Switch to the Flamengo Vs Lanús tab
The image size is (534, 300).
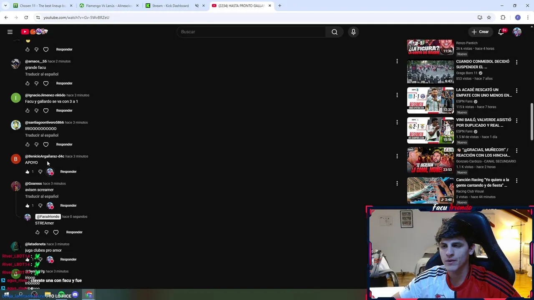pyautogui.click(x=109, y=6)
